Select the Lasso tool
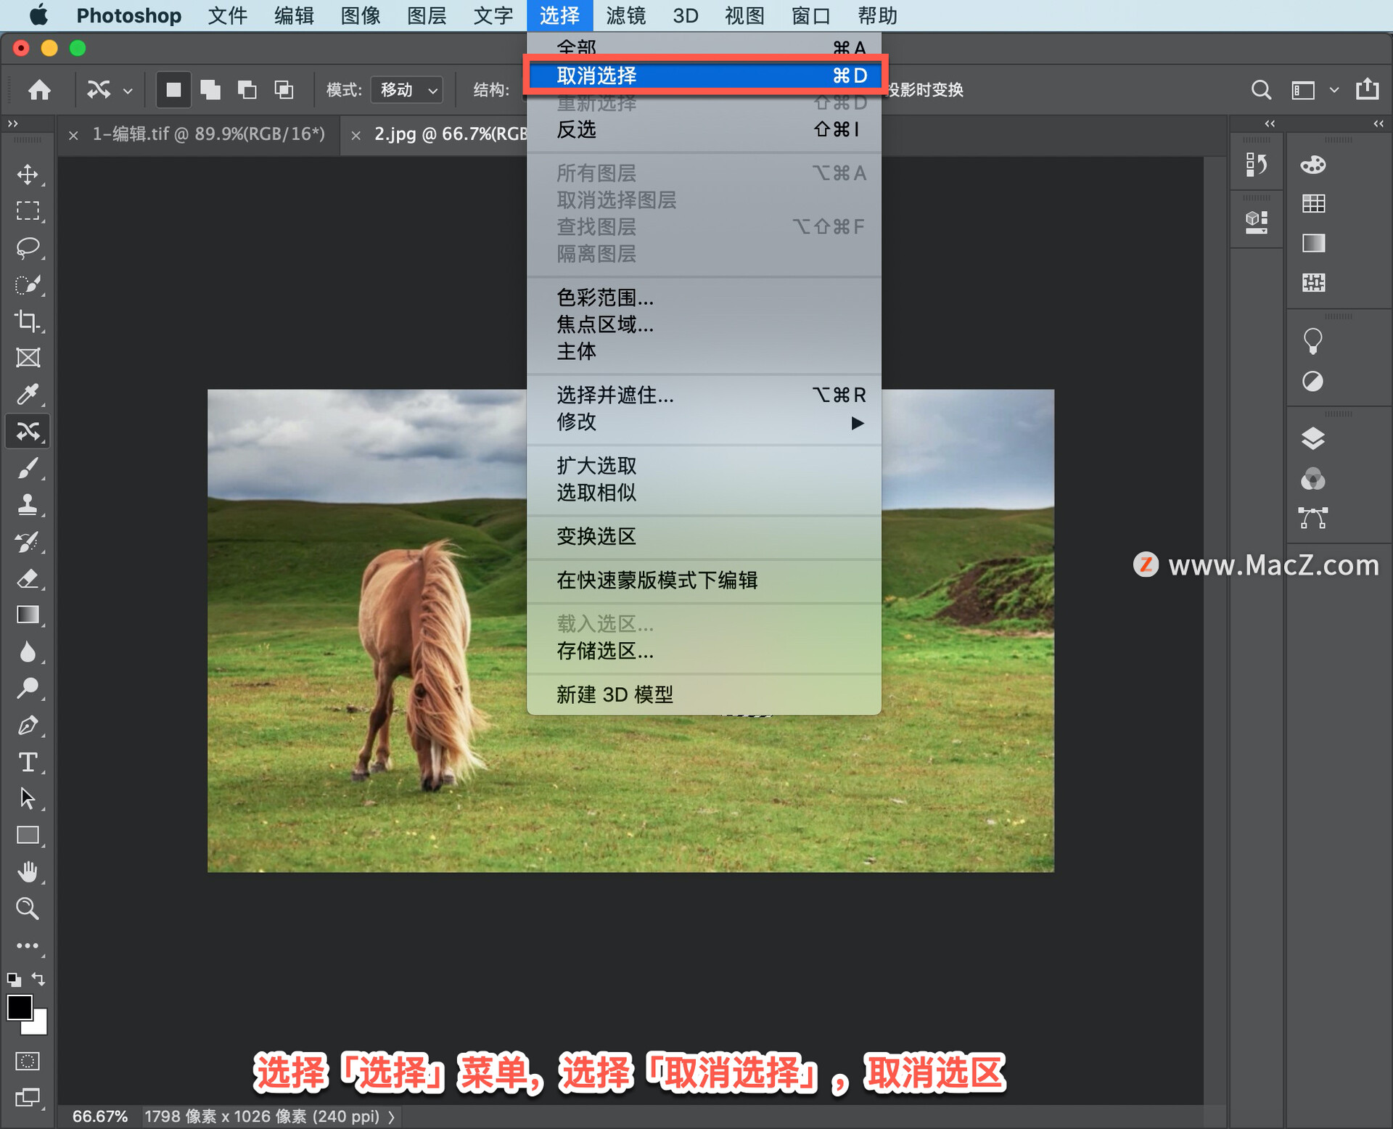Image resolution: width=1393 pixels, height=1129 pixels. point(28,247)
